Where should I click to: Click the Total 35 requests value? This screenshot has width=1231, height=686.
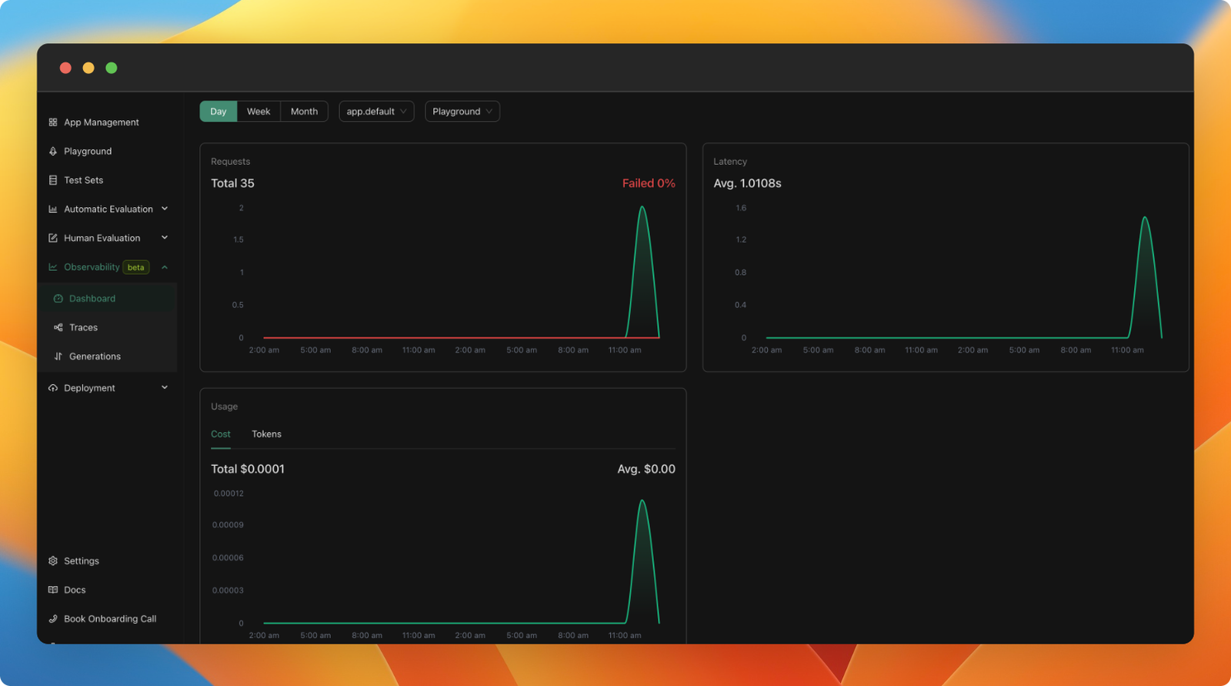pyautogui.click(x=232, y=183)
